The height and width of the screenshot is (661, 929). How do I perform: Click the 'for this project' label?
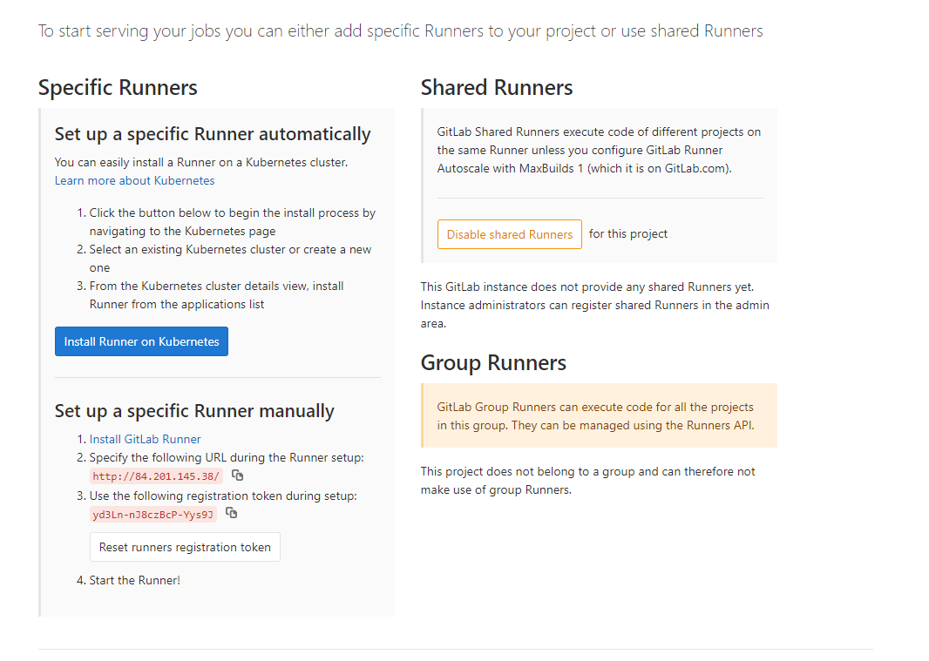coord(628,234)
